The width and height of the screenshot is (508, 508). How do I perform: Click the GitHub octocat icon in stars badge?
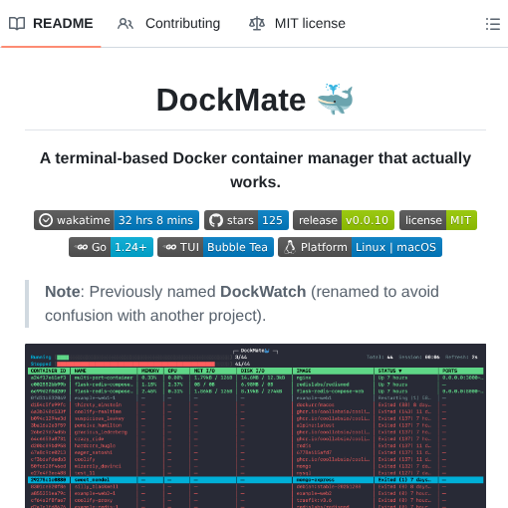point(216,220)
